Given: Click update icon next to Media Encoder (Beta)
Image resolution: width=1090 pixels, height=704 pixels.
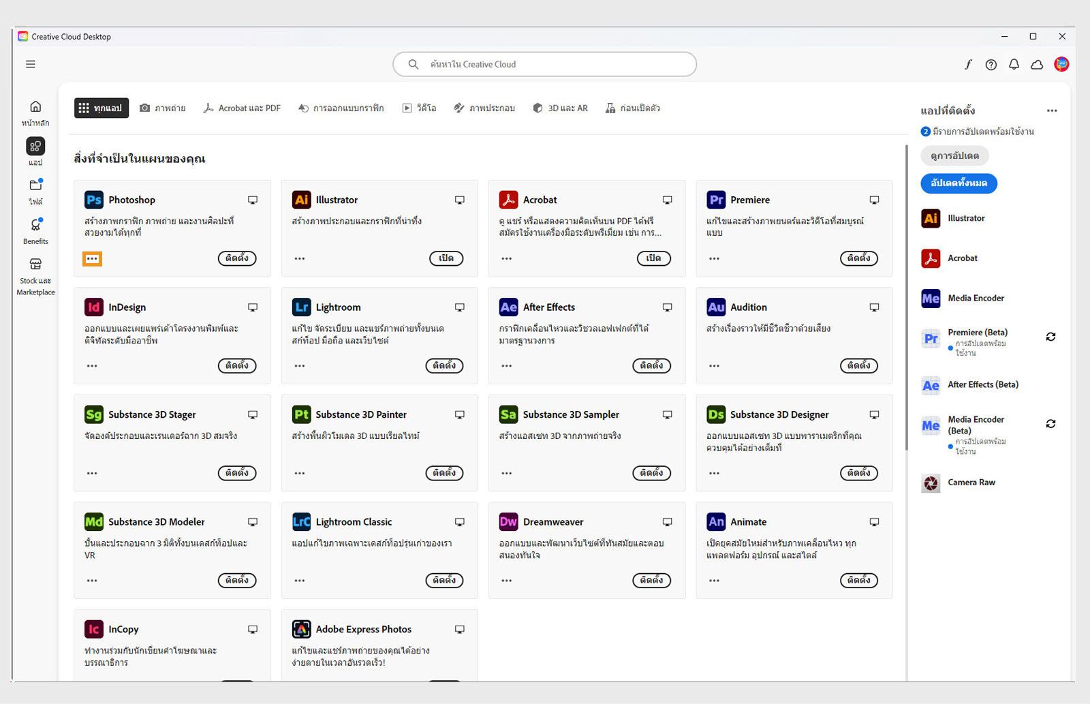Looking at the screenshot, I should tap(1051, 424).
